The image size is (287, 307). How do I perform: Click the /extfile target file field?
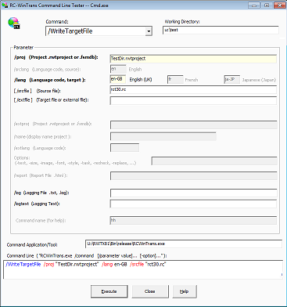(x=193, y=100)
